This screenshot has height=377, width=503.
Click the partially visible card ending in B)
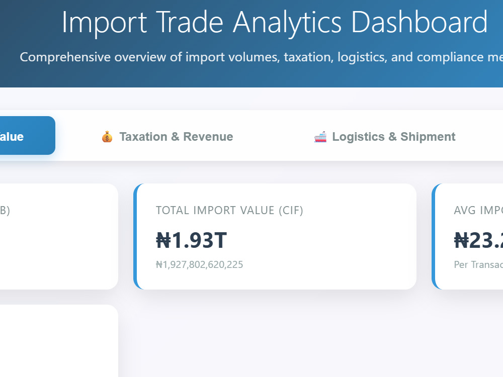point(59,237)
